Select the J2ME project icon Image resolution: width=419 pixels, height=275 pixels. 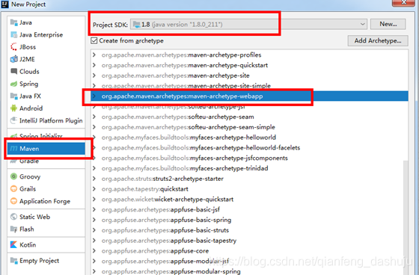click(13, 59)
